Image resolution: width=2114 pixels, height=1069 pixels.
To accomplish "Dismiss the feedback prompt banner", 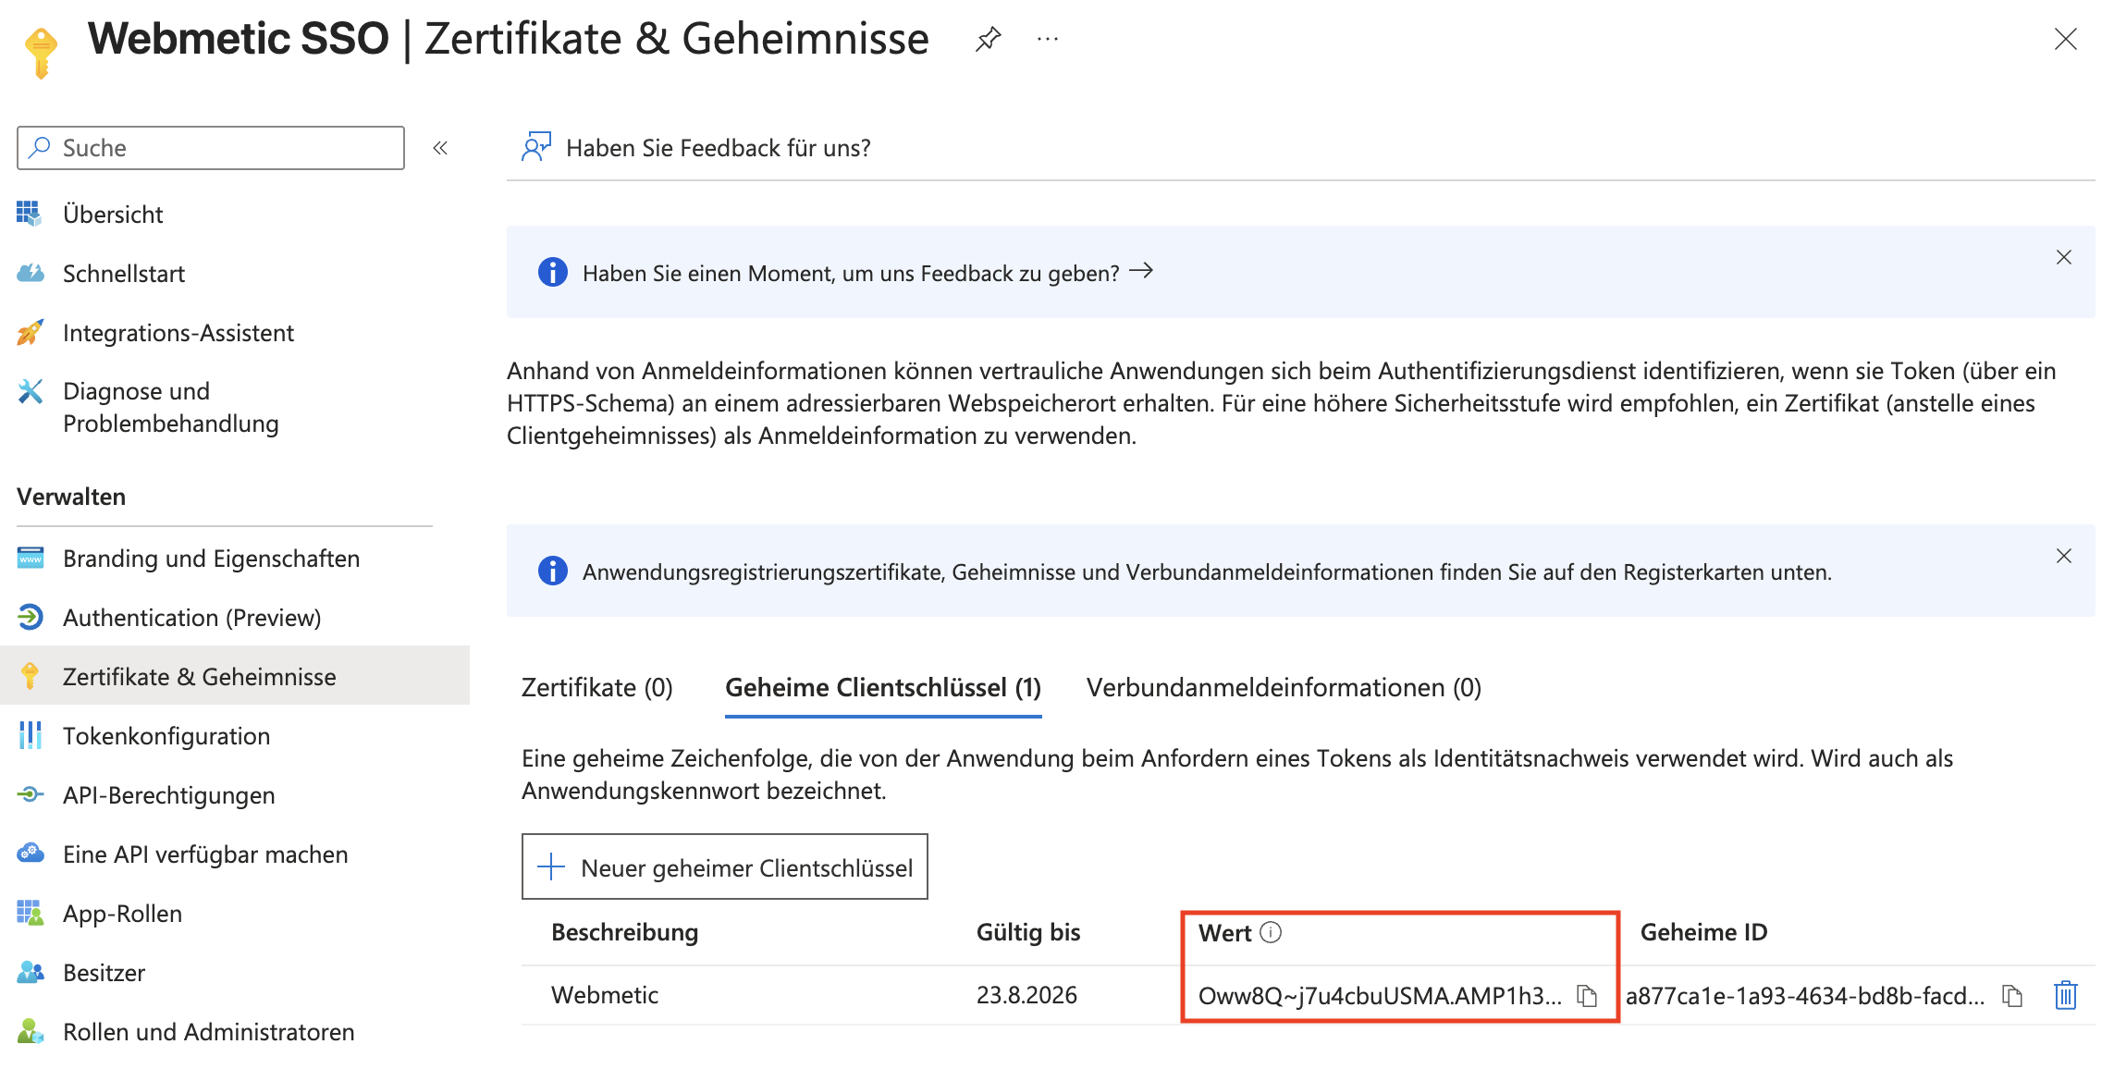I will tap(2063, 257).
